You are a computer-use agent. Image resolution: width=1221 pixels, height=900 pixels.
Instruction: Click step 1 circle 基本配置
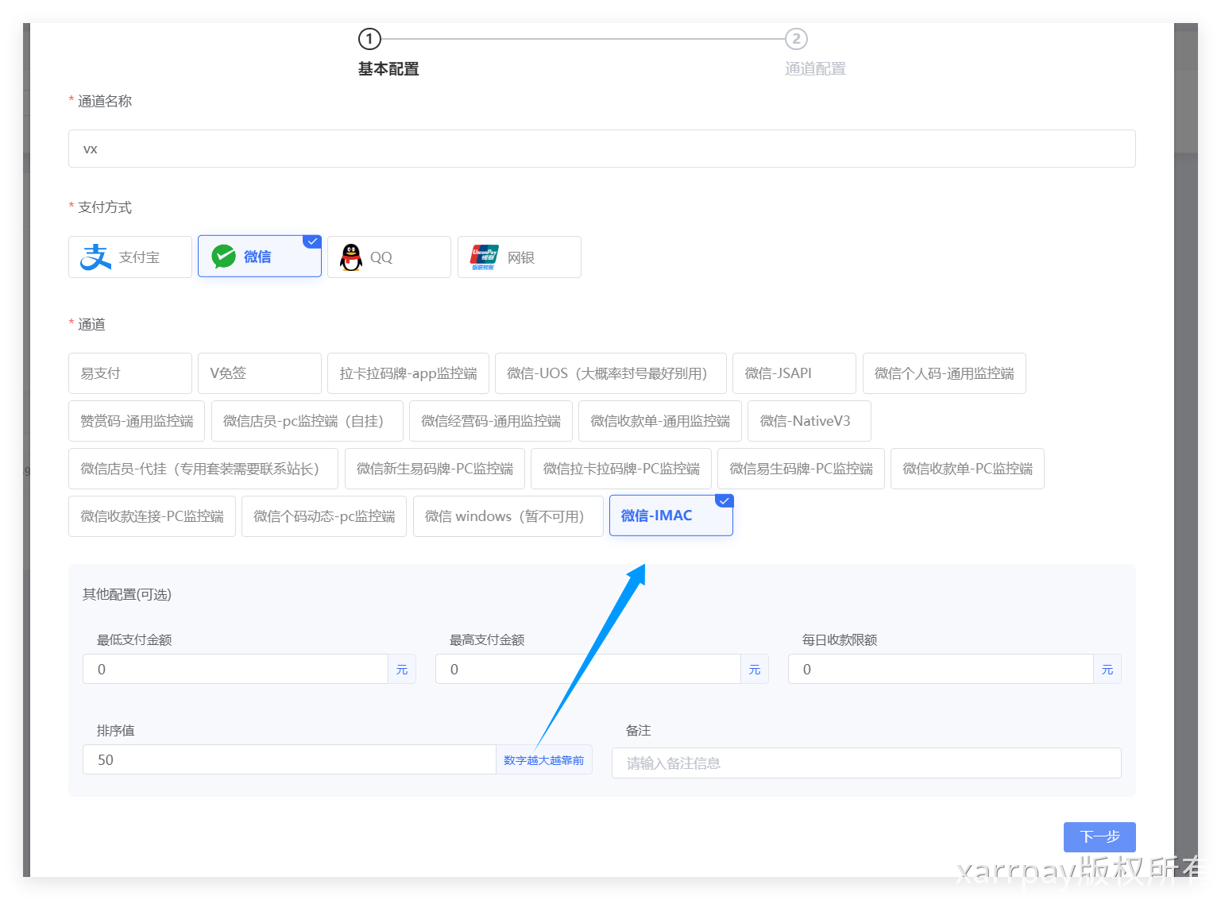point(369,39)
